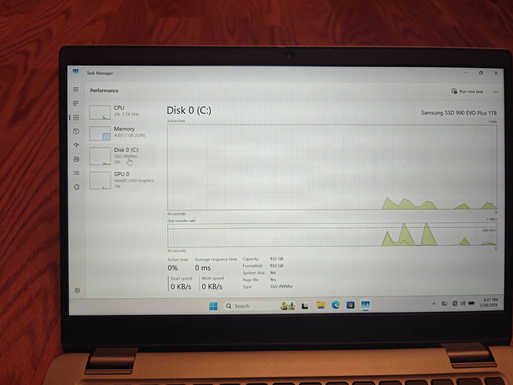Open the hamburger navigation menu
The image size is (513, 385).
[76, 90]
